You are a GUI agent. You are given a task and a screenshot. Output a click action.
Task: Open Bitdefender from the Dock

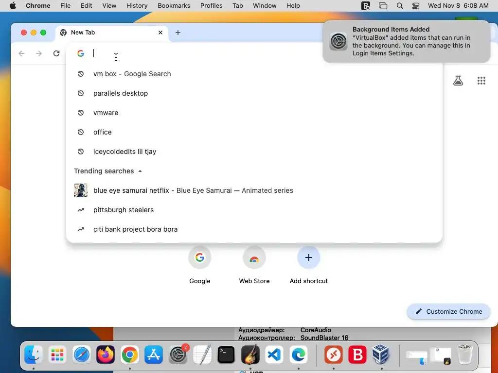[357, 354]
